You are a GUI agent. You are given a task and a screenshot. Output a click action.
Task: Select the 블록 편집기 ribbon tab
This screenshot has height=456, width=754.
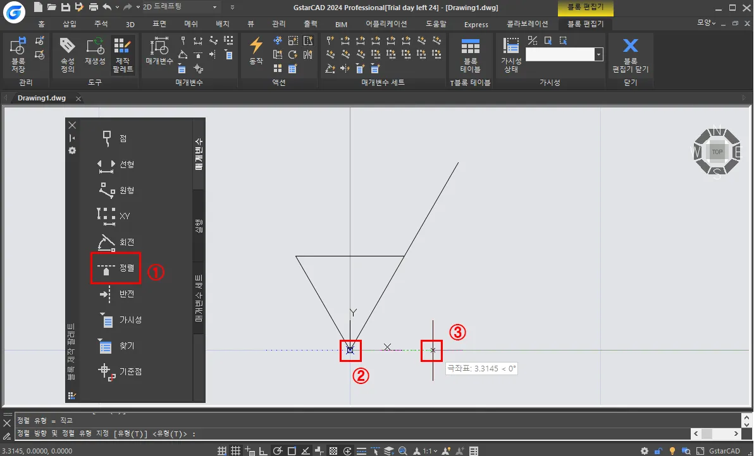click(585, 23)
